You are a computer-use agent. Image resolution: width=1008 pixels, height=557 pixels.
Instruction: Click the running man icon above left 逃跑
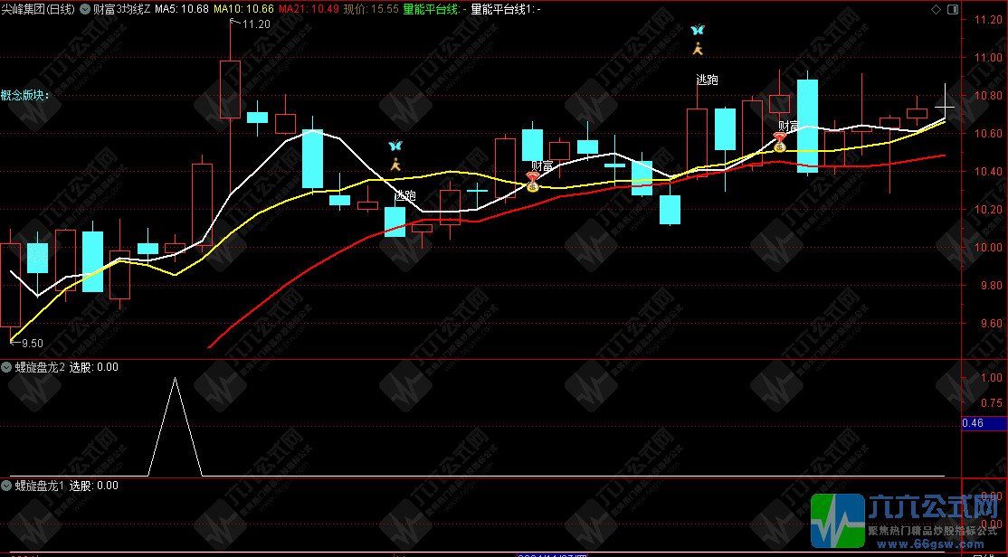point(395,165)
